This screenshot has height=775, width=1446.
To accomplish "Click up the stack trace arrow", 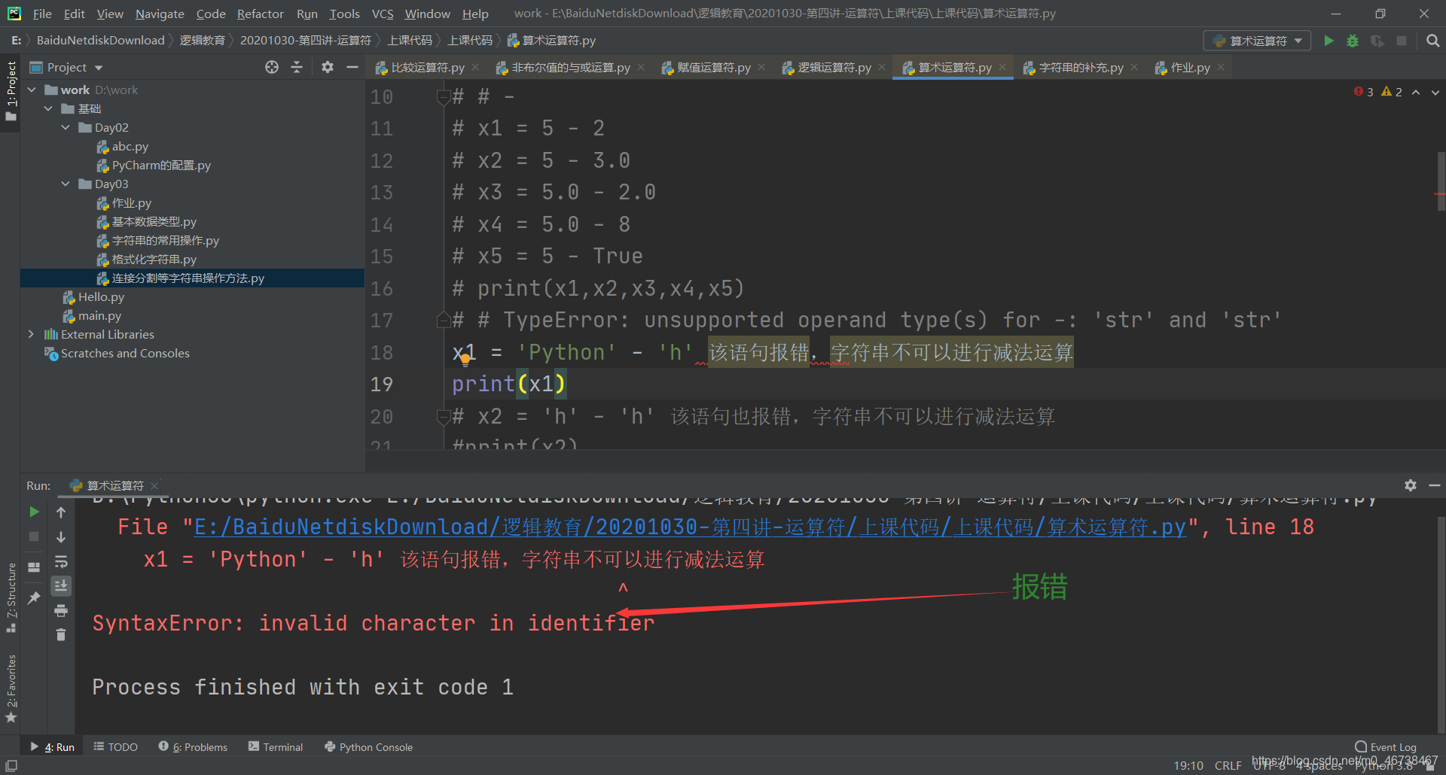I will 61,512.
